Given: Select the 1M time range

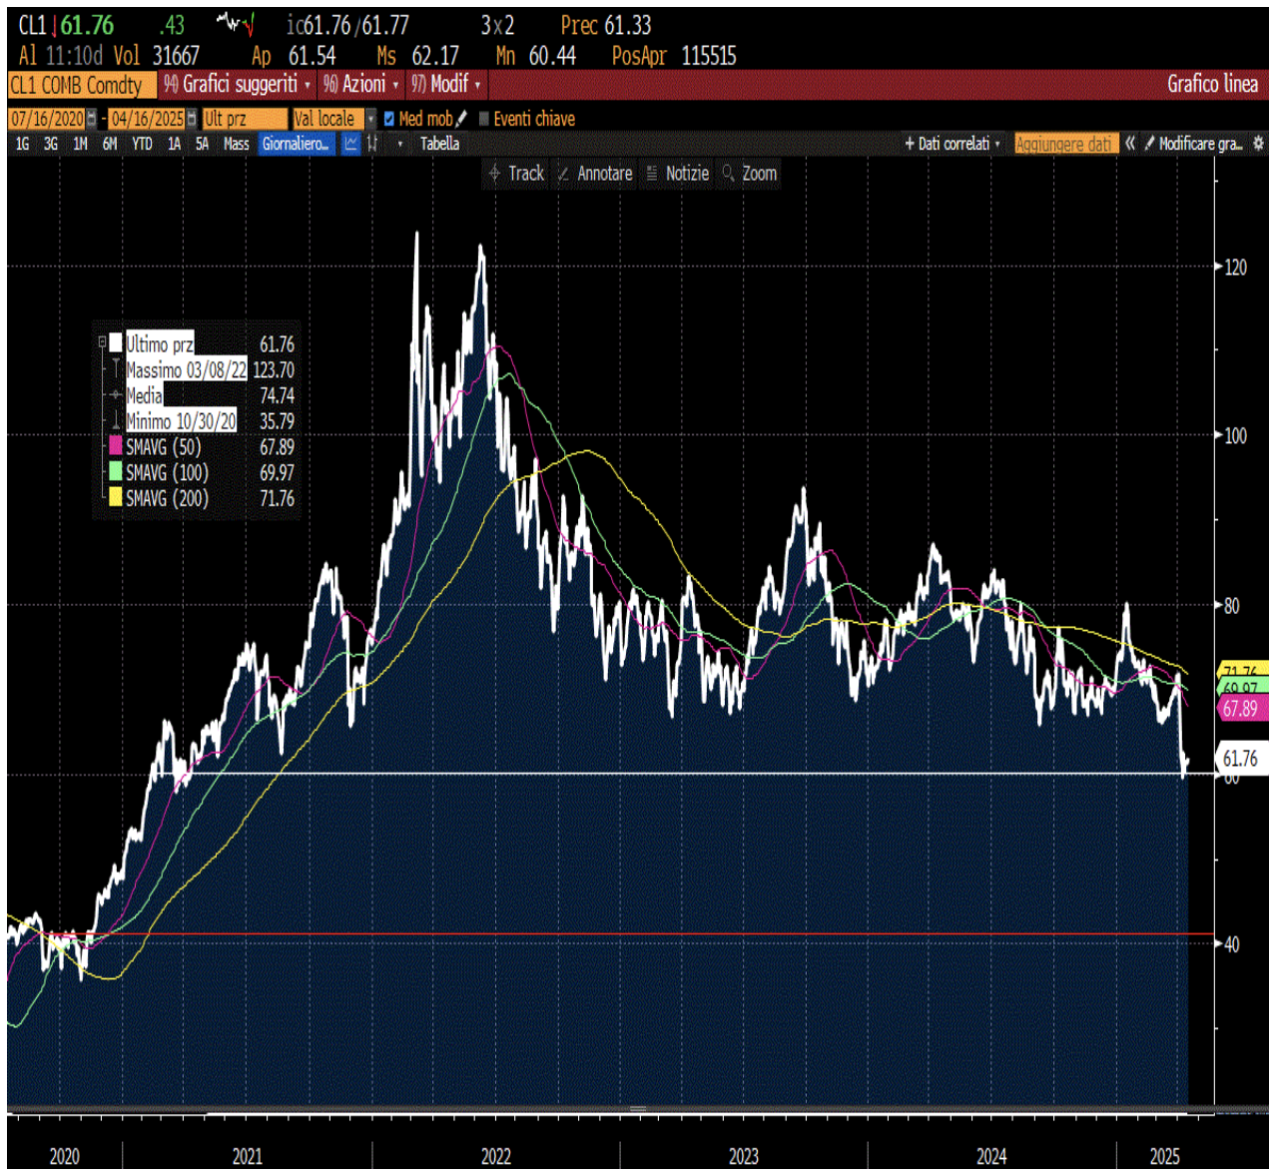Looking at the screenshot, I should [x=80, y=144].
